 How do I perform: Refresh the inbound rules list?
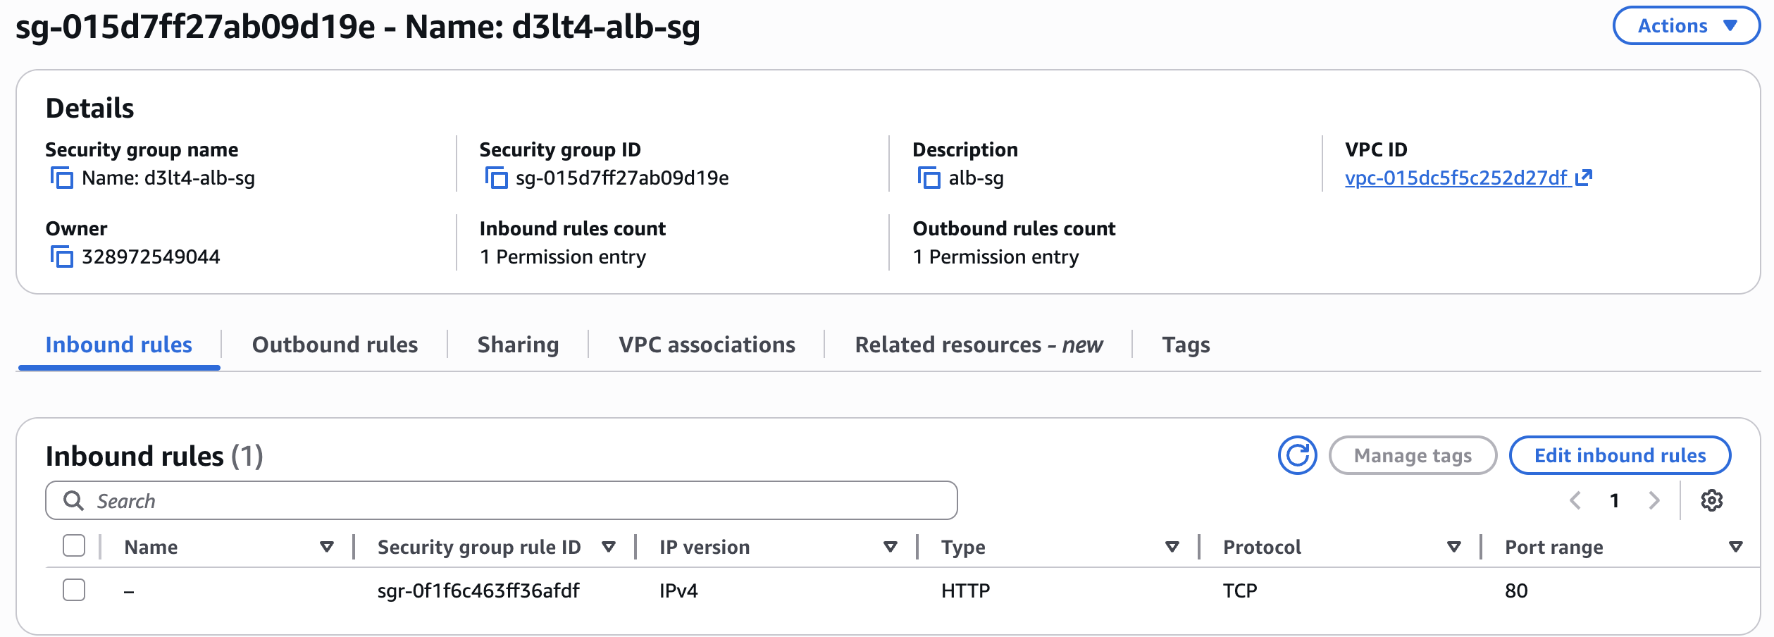[1297, 456]
